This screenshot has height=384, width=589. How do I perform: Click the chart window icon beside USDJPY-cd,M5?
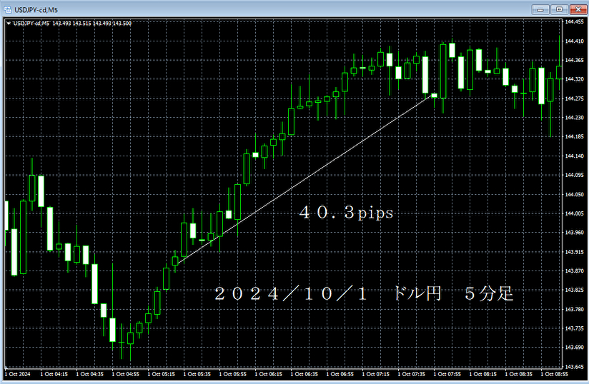(x=8, y=9)
